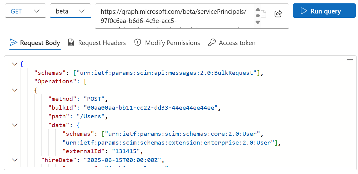Run the query
The width and height of the screenshot is (358, 174).
click(324, 11)
